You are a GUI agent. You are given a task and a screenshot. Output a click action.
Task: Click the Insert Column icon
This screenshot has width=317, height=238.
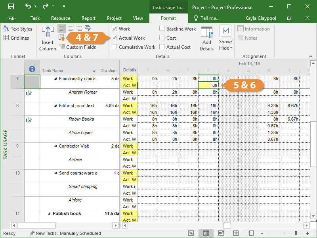coord(48,33)
